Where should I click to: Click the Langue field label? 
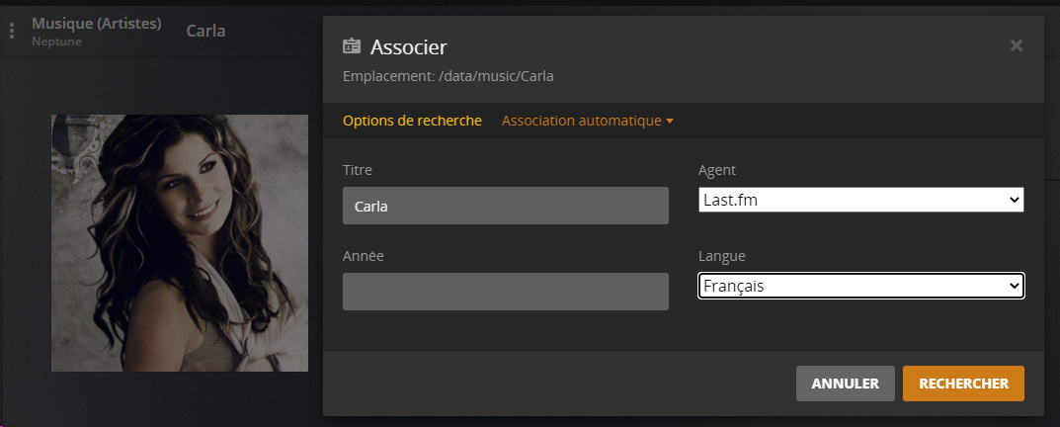[x=722, y=256]
